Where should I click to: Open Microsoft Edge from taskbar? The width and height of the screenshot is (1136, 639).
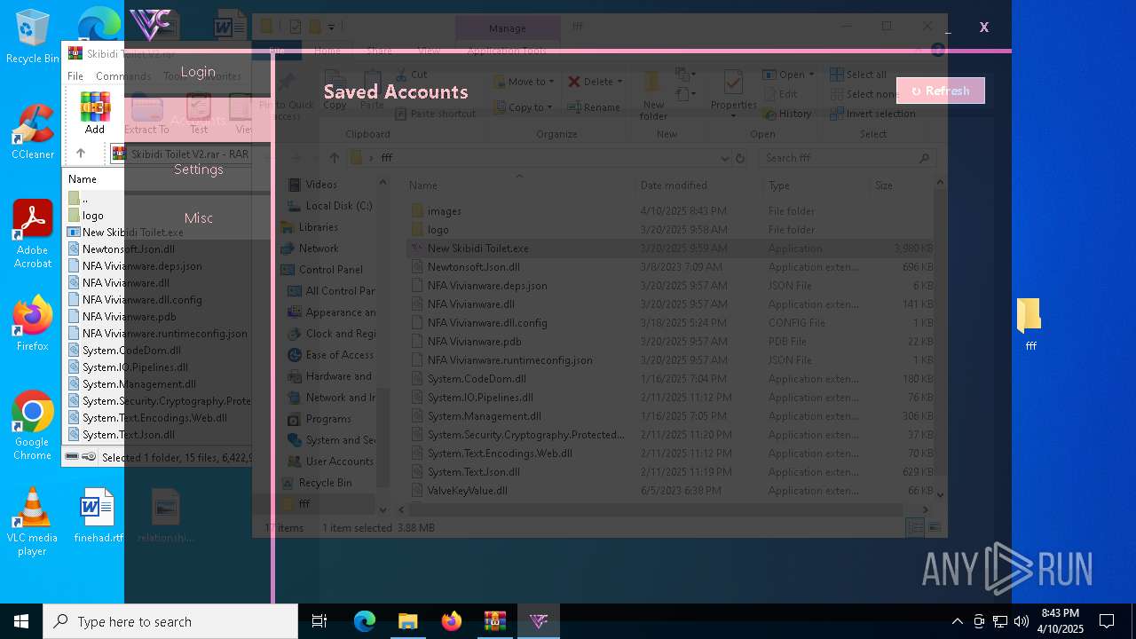364,621
